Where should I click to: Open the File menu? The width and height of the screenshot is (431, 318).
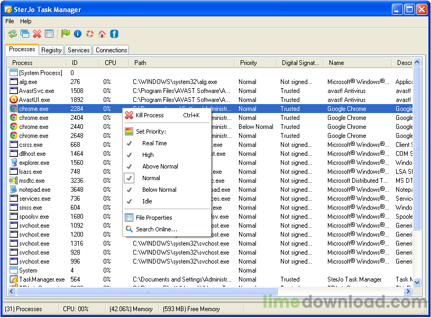(10, 21)
